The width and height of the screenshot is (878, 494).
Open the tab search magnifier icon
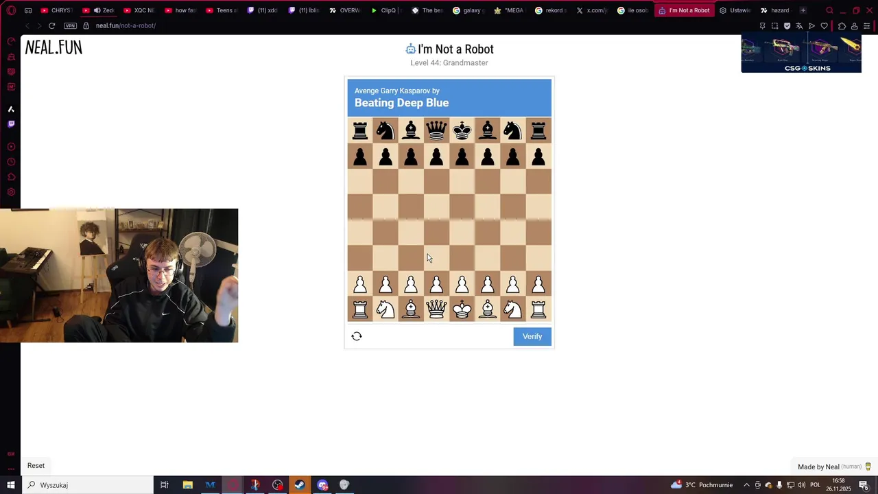[x=829, y=10]
